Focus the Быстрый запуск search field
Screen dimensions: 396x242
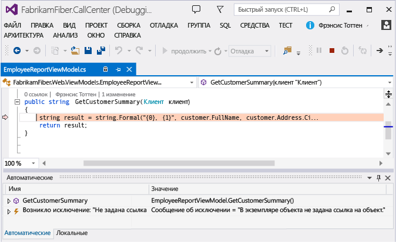click(x=286, y=9)
